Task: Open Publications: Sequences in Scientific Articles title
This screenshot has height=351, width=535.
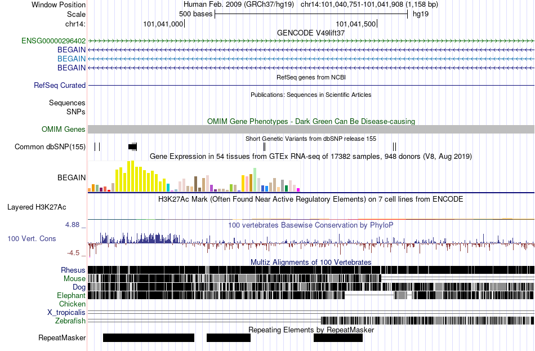Action: pos(311,95)
